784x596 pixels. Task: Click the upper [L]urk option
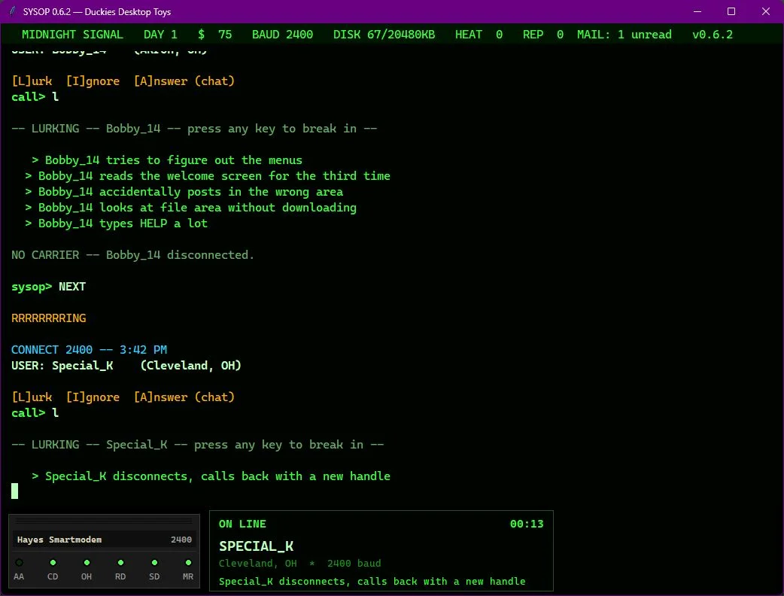point(32,81)
